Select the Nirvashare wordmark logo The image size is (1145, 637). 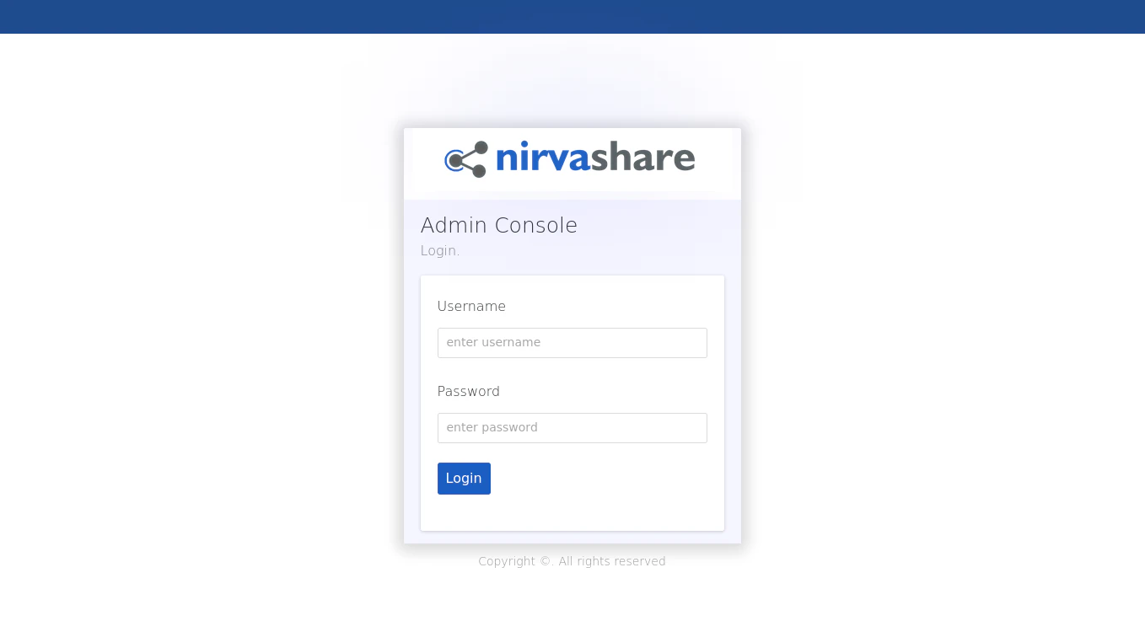point(594,158)
